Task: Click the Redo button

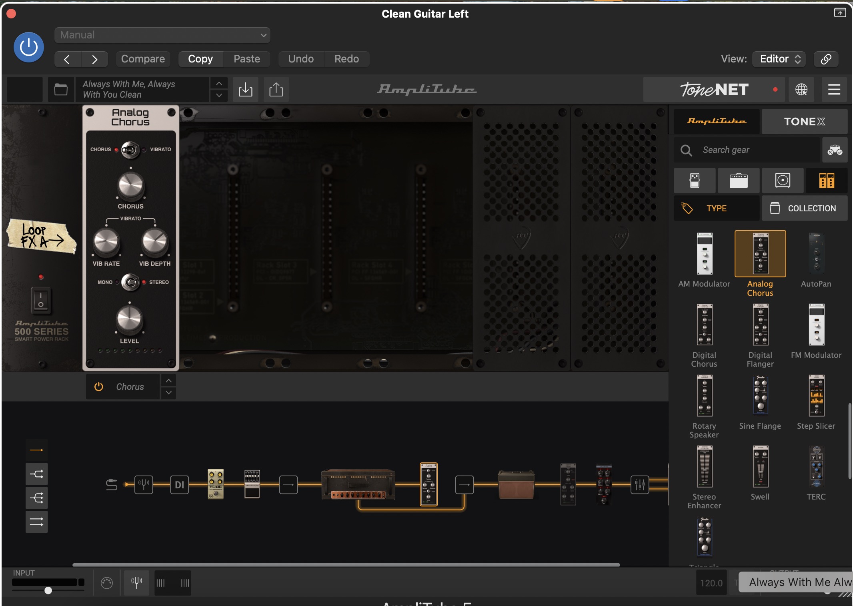Action: 346,59
